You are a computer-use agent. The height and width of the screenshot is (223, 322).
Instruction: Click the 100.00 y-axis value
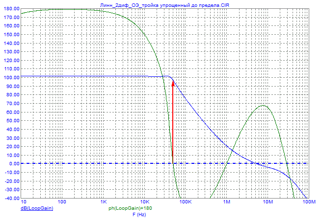coord(11,78)
